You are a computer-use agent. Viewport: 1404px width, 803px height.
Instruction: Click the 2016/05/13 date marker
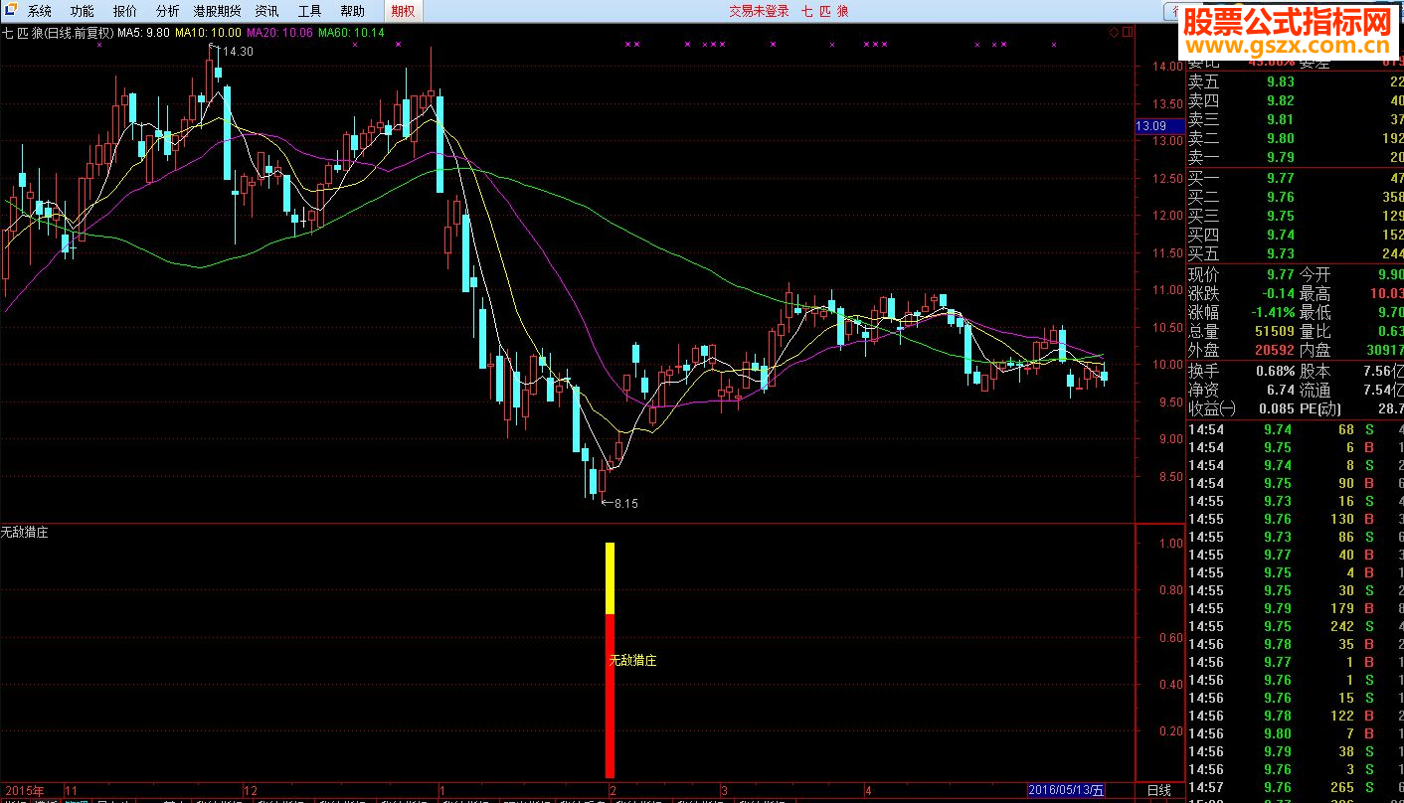point(1066,790)
